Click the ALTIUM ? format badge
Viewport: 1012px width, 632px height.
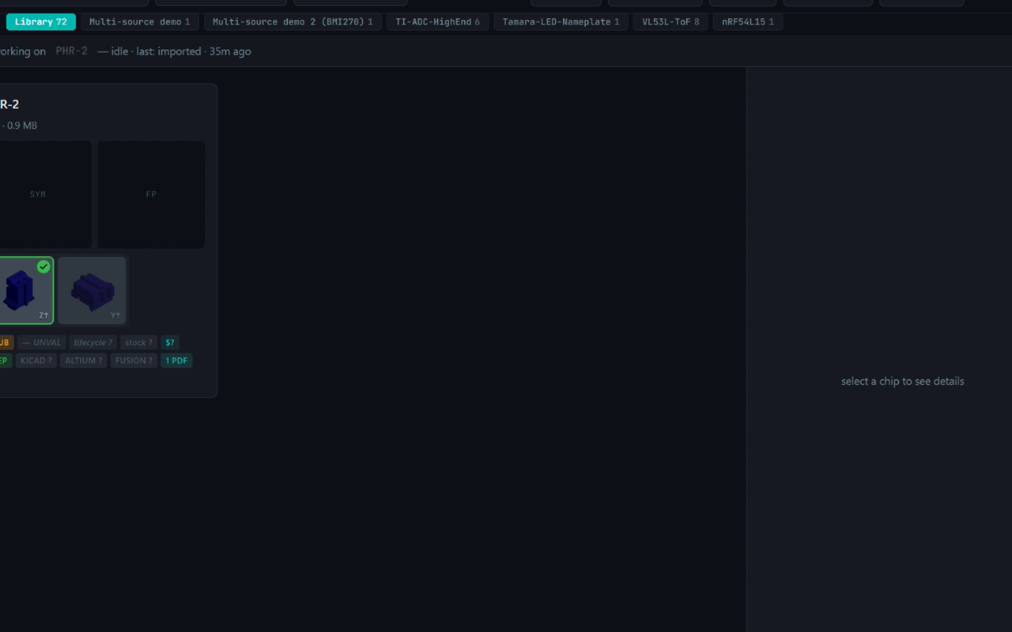click(83, 360)
